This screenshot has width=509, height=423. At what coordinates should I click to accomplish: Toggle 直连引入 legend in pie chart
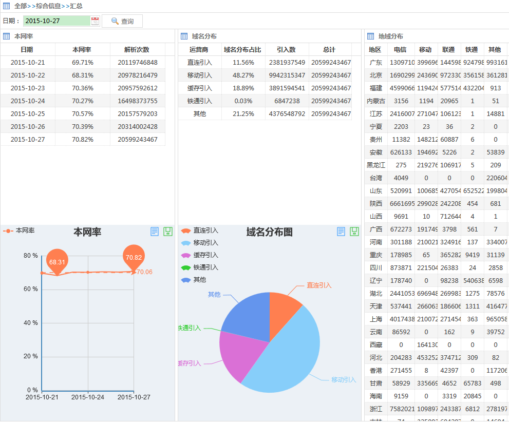200,230
